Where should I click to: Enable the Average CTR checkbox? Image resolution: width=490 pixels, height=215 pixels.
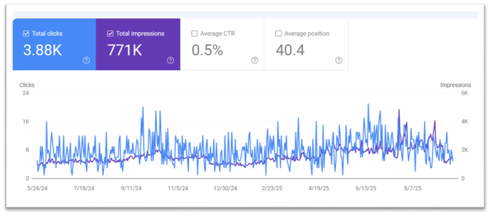point(194,34)
